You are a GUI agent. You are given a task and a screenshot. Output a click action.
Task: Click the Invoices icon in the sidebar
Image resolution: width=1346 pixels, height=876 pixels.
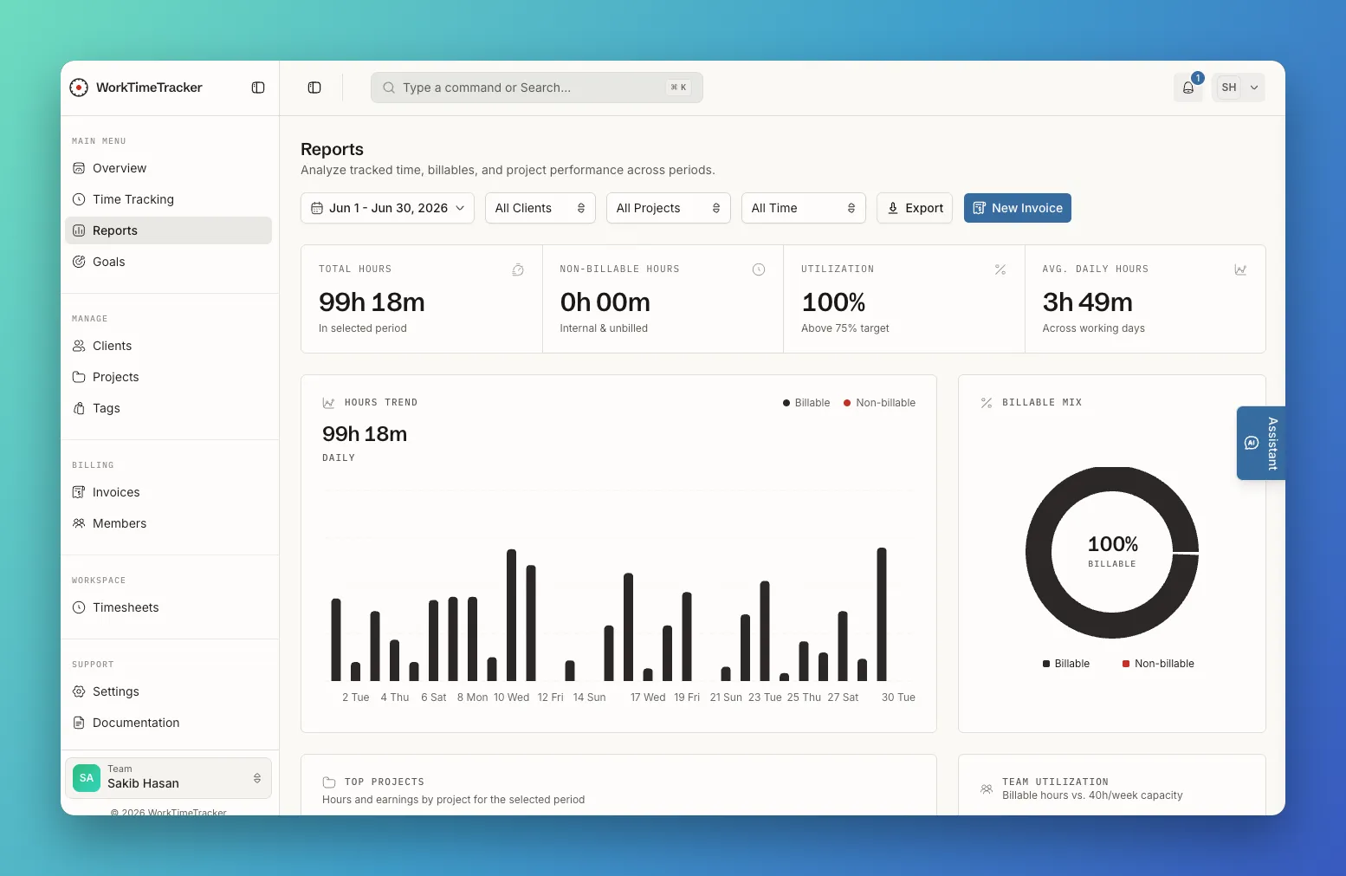coord(79,492)
